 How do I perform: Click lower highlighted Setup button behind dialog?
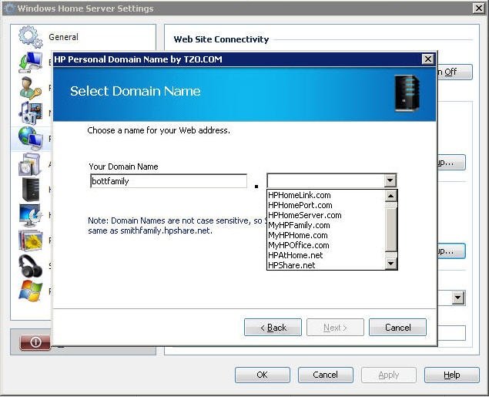[451, 251]
